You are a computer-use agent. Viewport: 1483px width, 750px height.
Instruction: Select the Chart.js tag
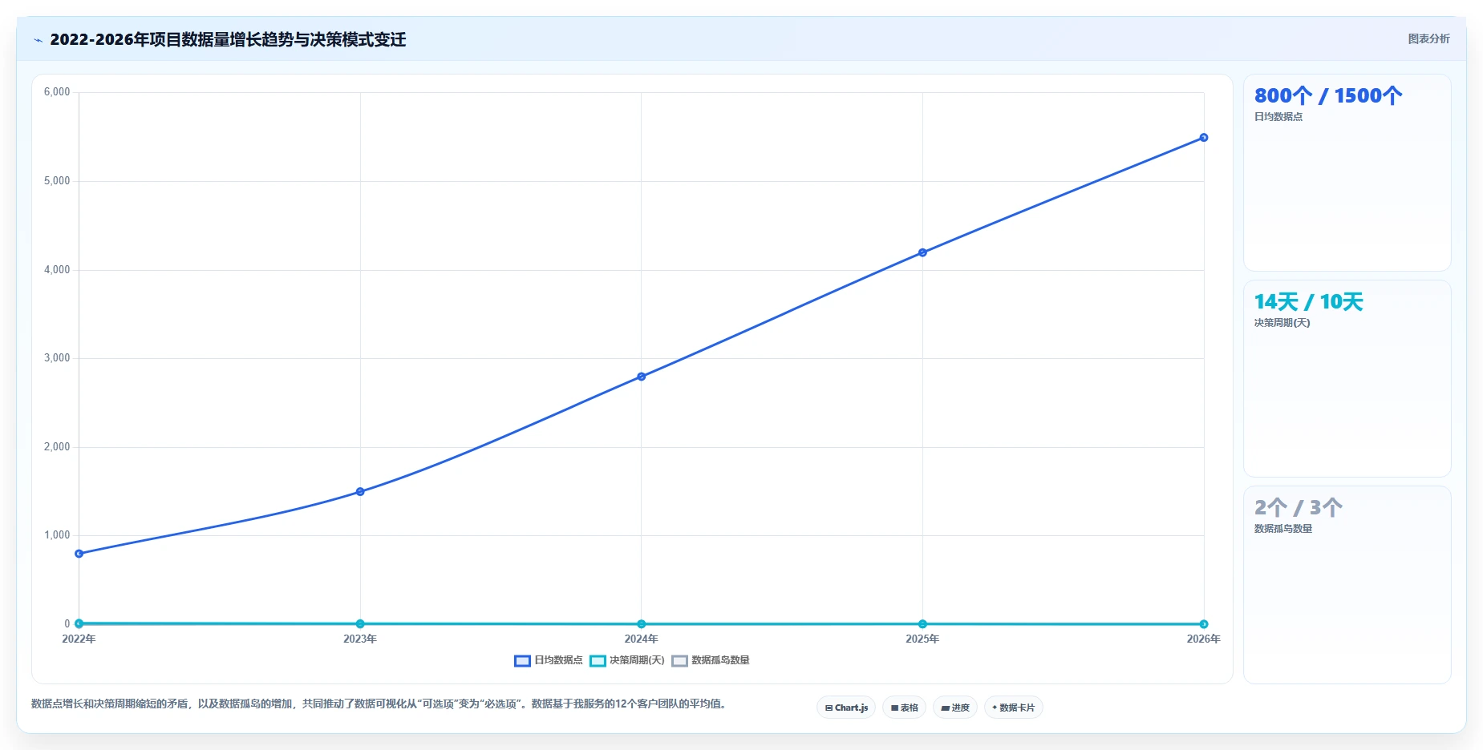846,708
